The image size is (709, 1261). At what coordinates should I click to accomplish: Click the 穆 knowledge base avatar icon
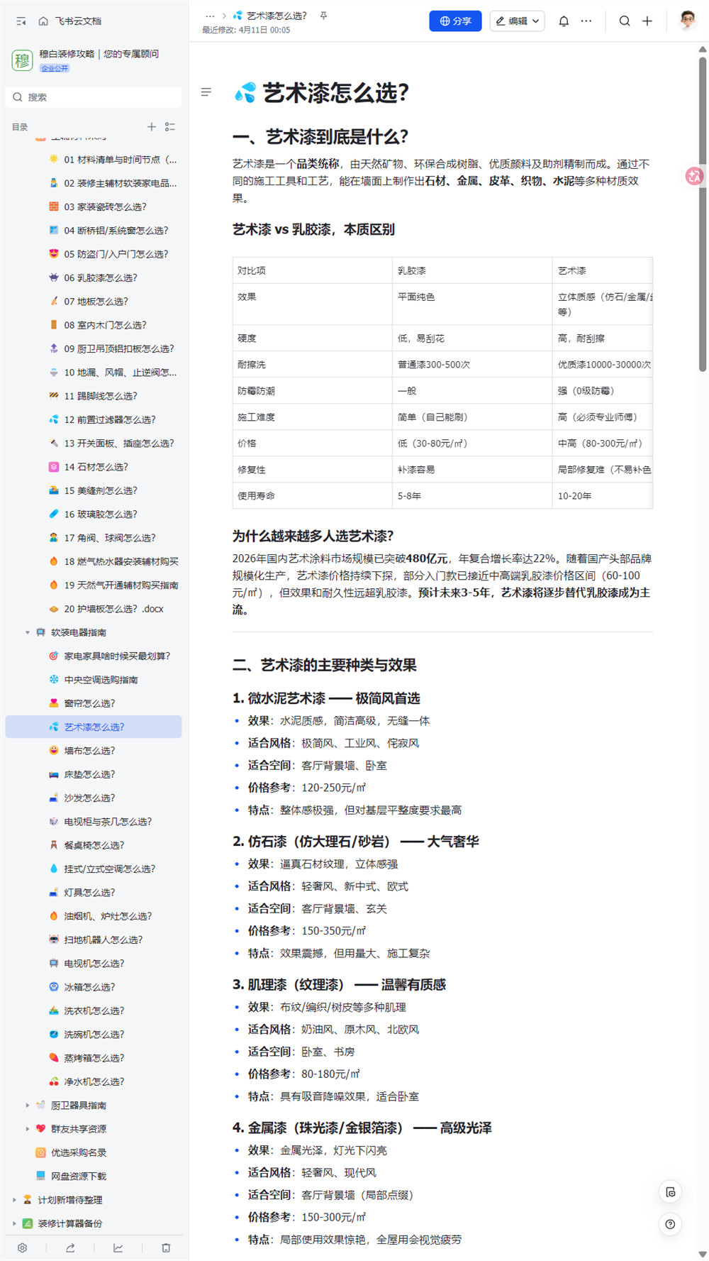pyautogui.click(x=23, y=60)
